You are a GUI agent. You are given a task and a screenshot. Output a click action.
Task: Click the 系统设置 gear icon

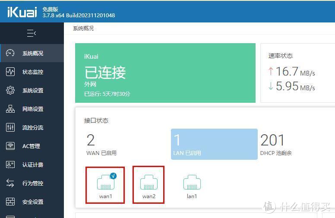(x=10, y=90)
